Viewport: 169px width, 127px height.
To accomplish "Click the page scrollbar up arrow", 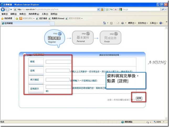I will (166, 28).
